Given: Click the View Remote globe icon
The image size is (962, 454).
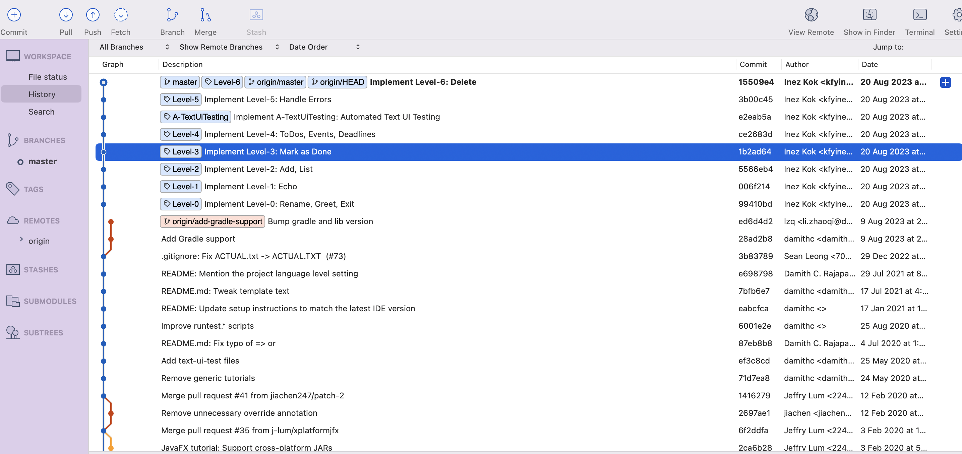Looking at the screenshot, I should point(811,15).
